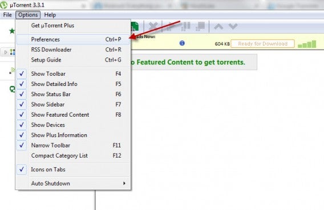324x210 pixels.
Task: Click the pause torrent toolbar icon
Action: coord(185,26)
